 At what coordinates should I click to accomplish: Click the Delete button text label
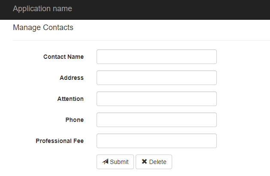[158, 162]
